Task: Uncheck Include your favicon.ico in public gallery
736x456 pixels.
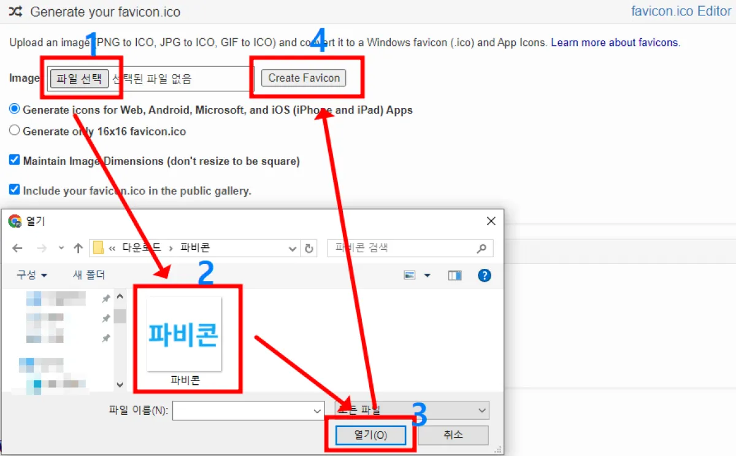Action: coord(13,190)
